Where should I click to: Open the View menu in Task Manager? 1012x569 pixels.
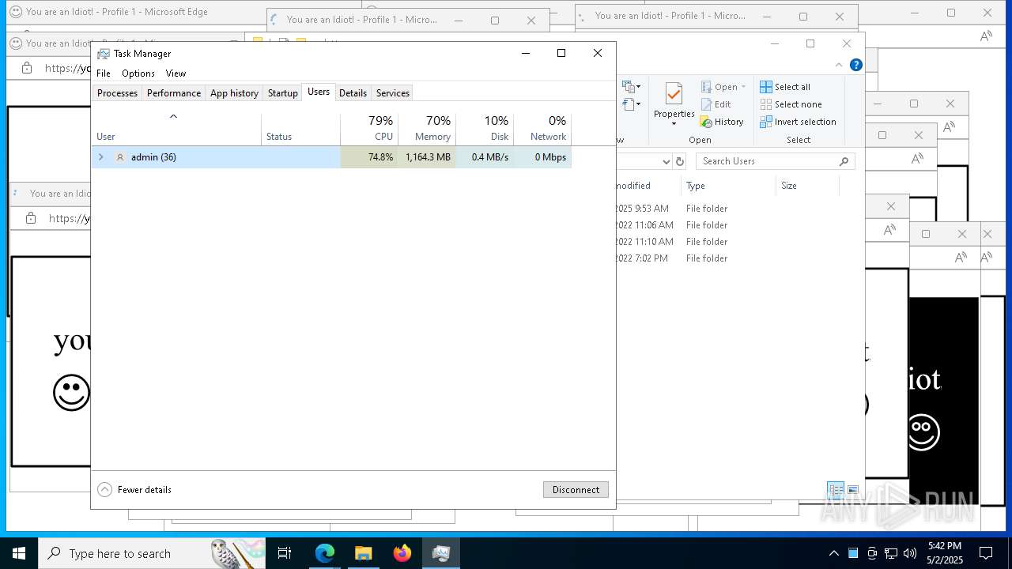click(176, 73)
